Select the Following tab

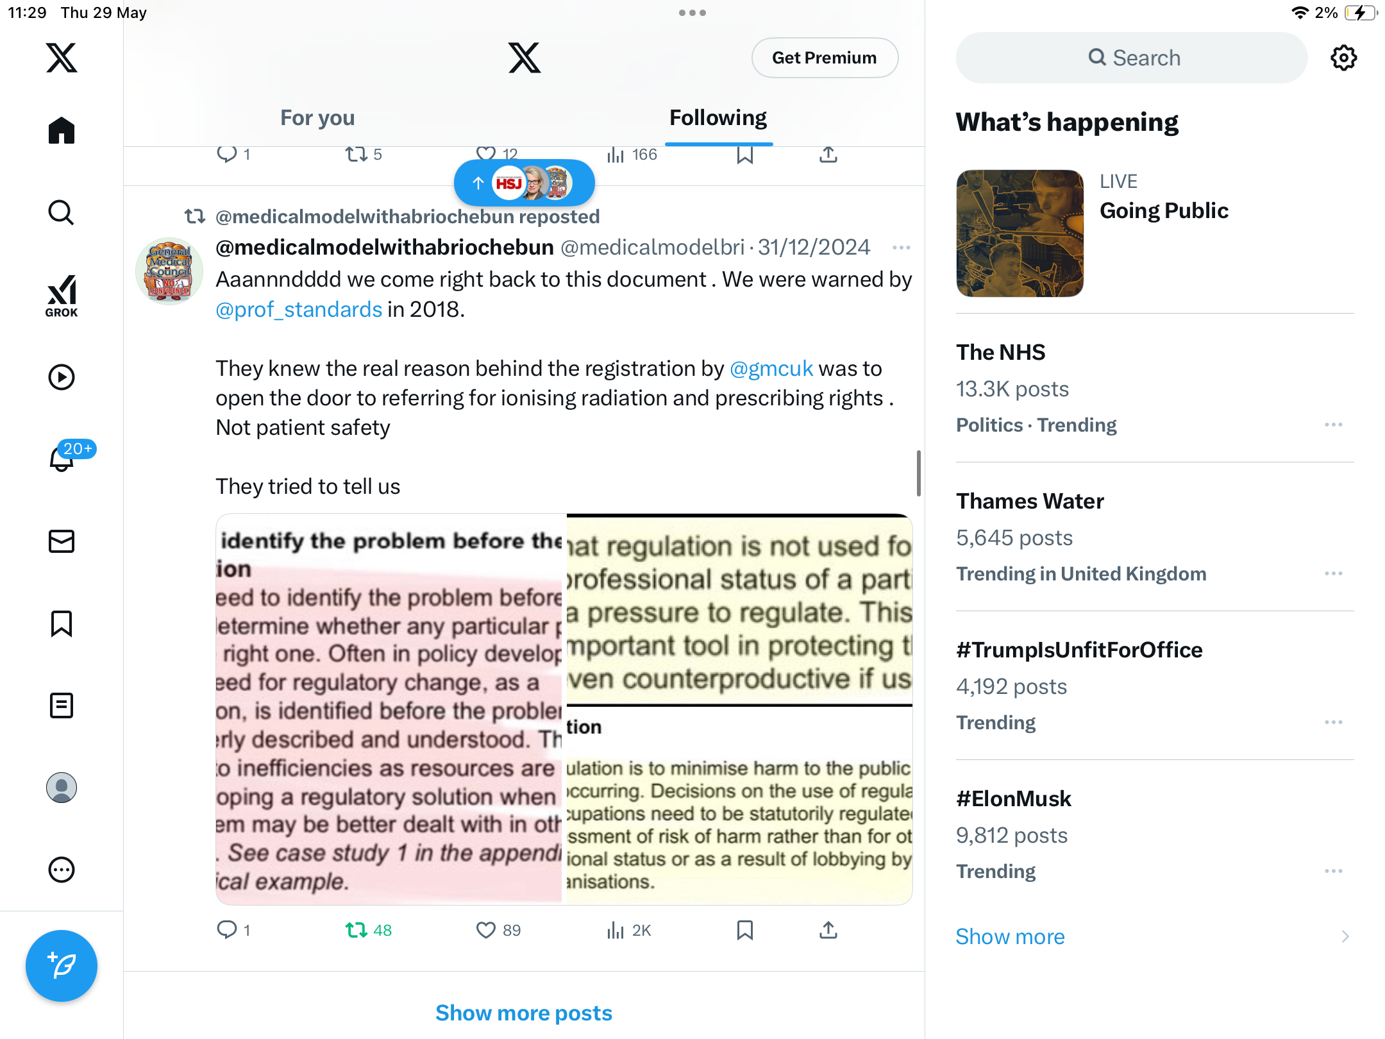click(x=718, y=118)
